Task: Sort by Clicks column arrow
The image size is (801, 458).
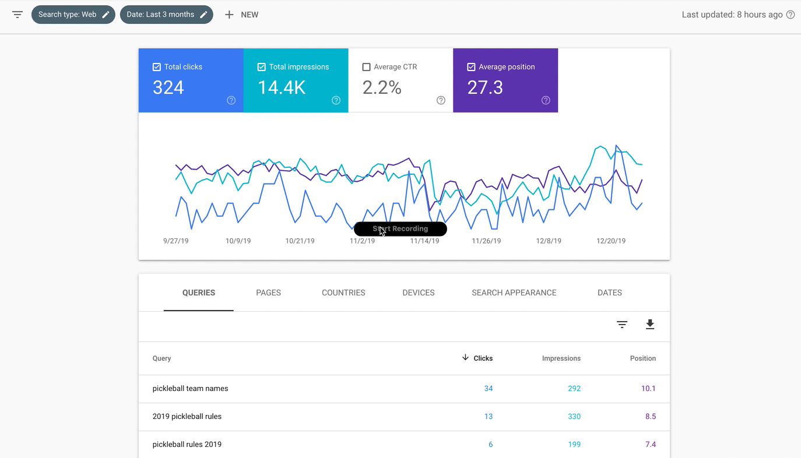Action: tap(465, 358)
